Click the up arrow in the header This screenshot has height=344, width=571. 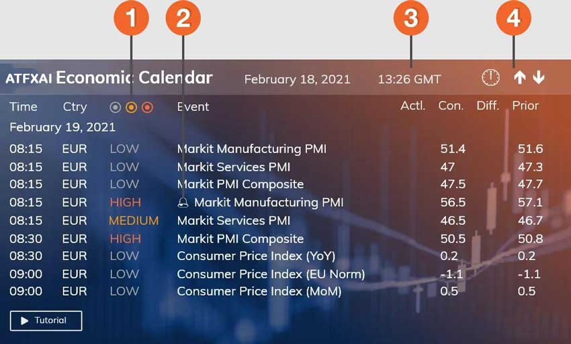pyautogui.click(x=519, y=78)
